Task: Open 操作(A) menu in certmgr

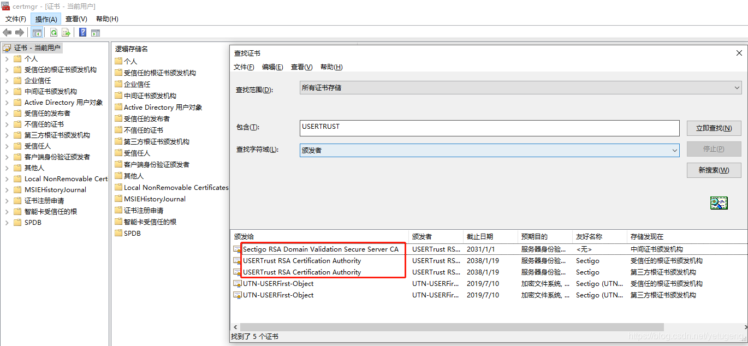Action: pyautogui.click(x=46, y=19)
